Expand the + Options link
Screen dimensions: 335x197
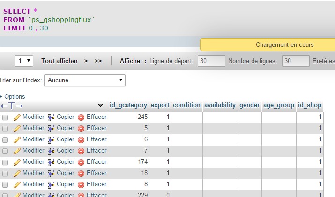pos(13,96)
